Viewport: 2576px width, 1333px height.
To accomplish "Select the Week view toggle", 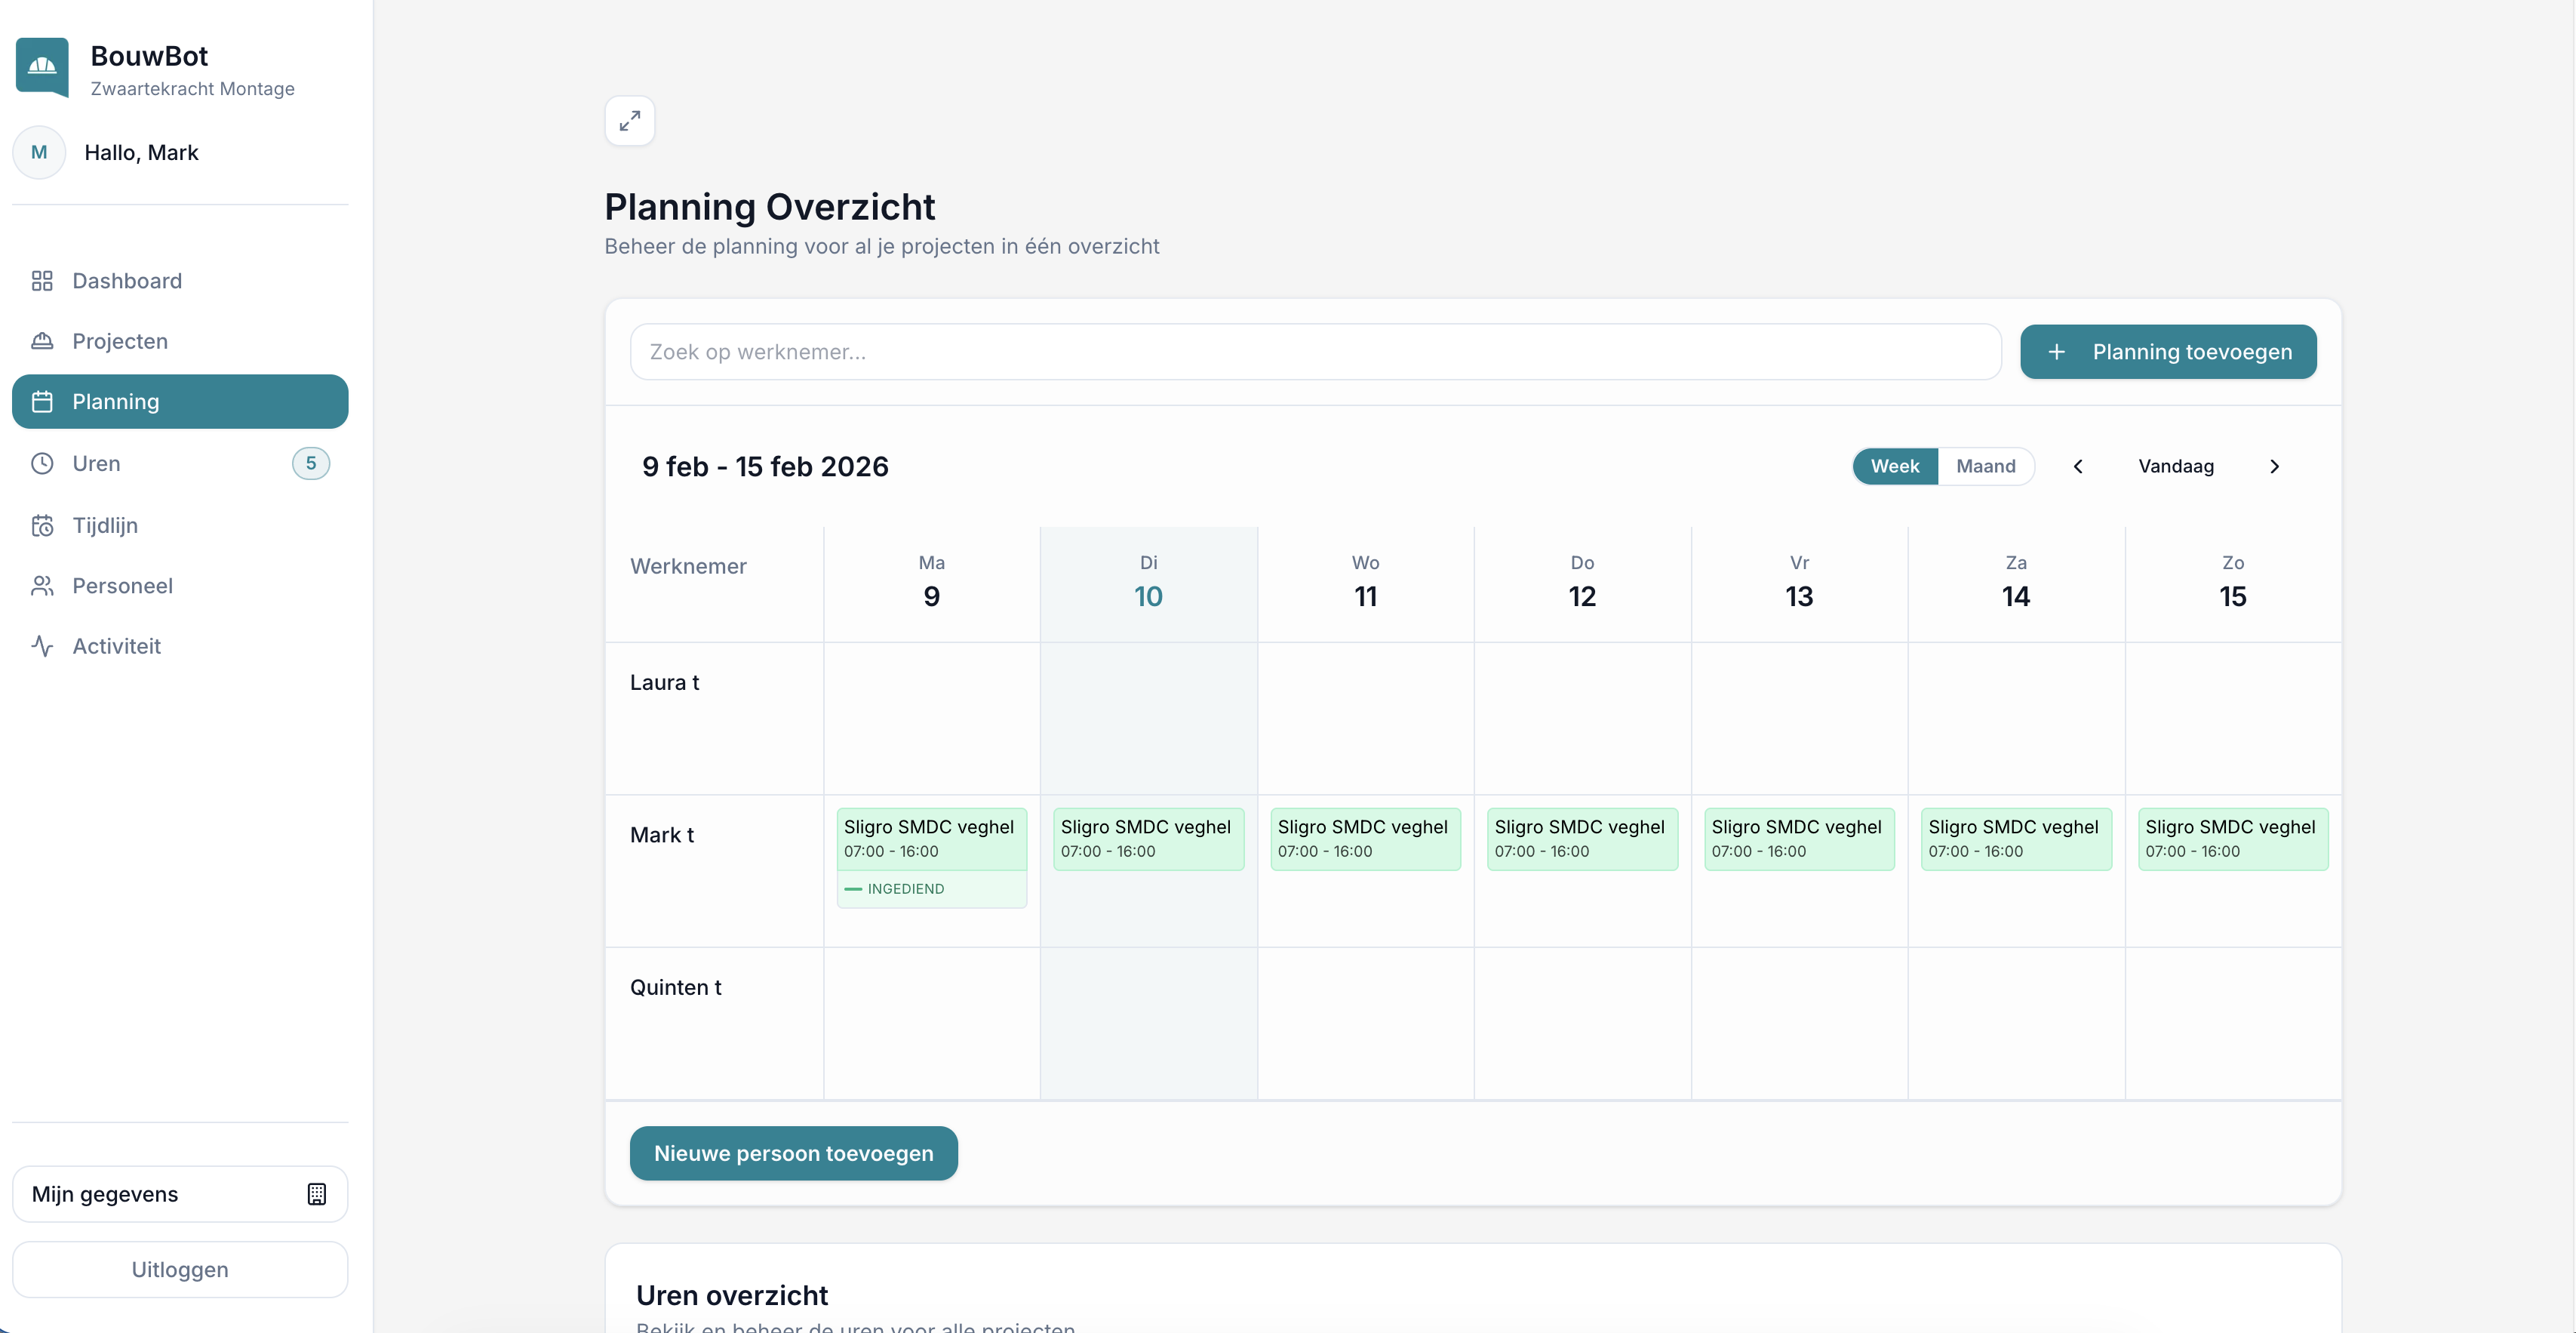I will tap(1894, 466).
